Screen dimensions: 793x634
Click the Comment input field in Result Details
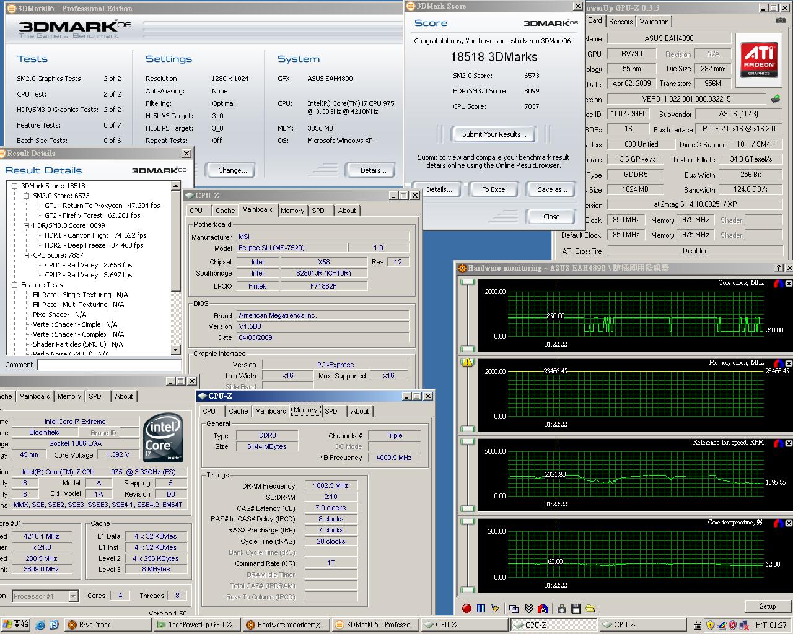pos(108,365)
